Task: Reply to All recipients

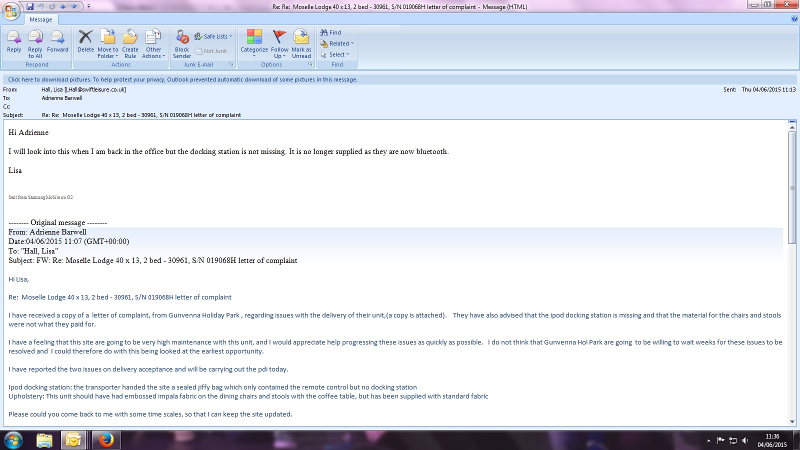Action: [35, 43]
